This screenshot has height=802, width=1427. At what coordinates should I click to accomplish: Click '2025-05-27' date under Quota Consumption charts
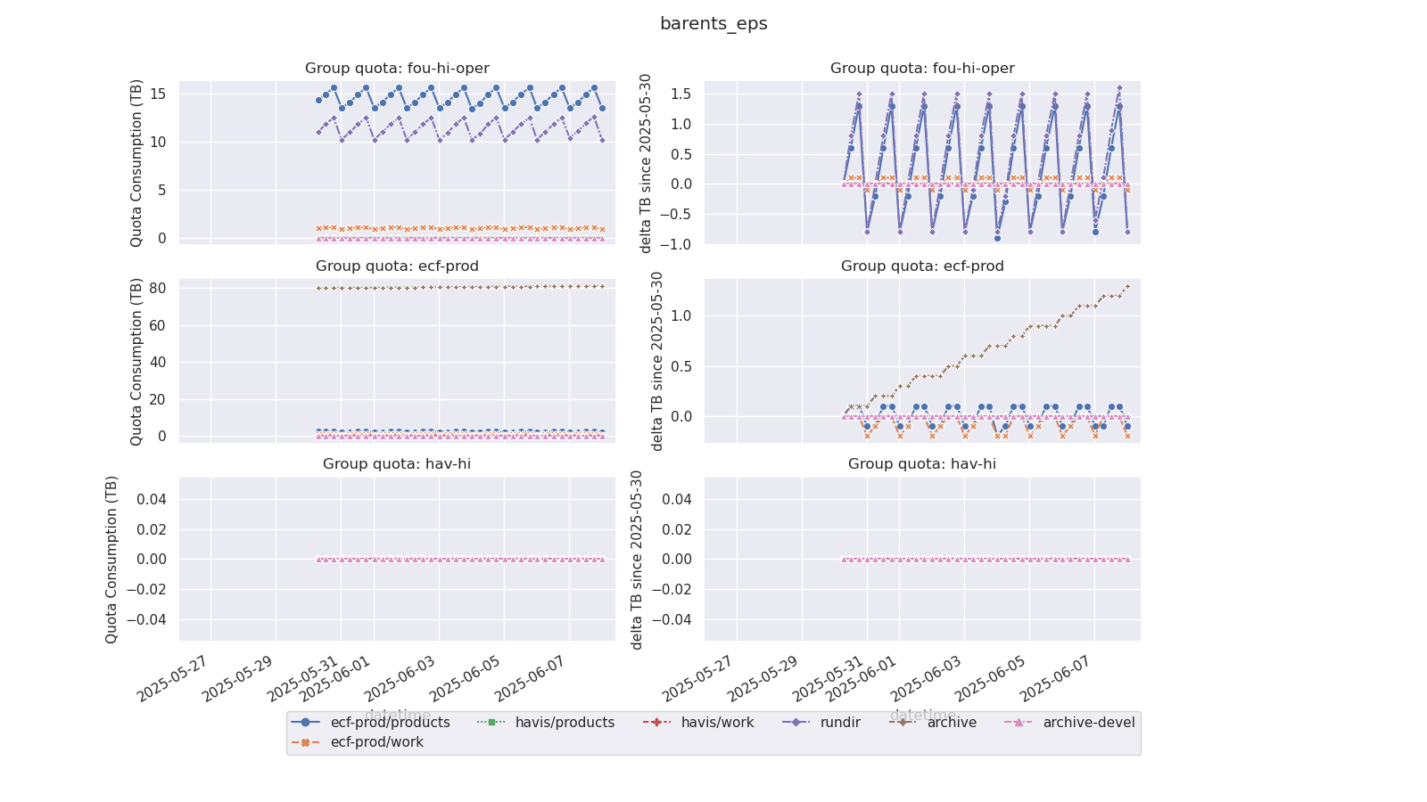pyautogui.click(x=172, y=680)
